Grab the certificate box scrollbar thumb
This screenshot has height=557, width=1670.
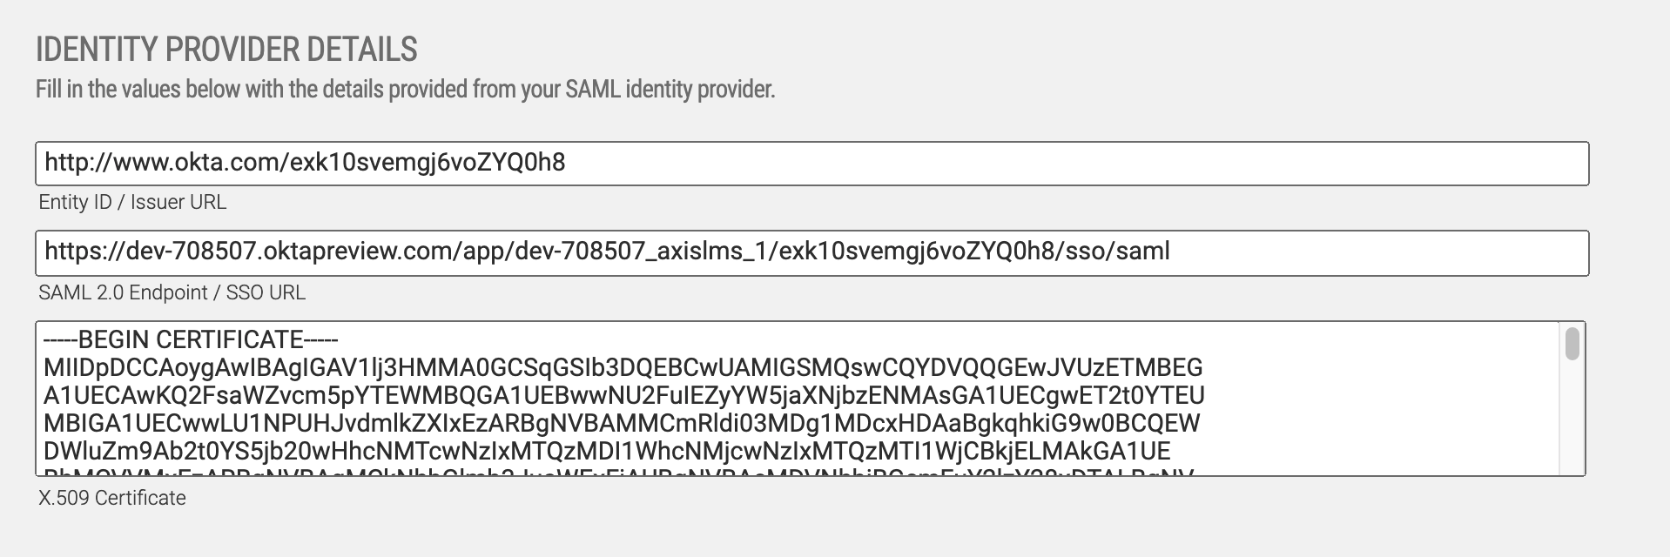(1572, 343)
